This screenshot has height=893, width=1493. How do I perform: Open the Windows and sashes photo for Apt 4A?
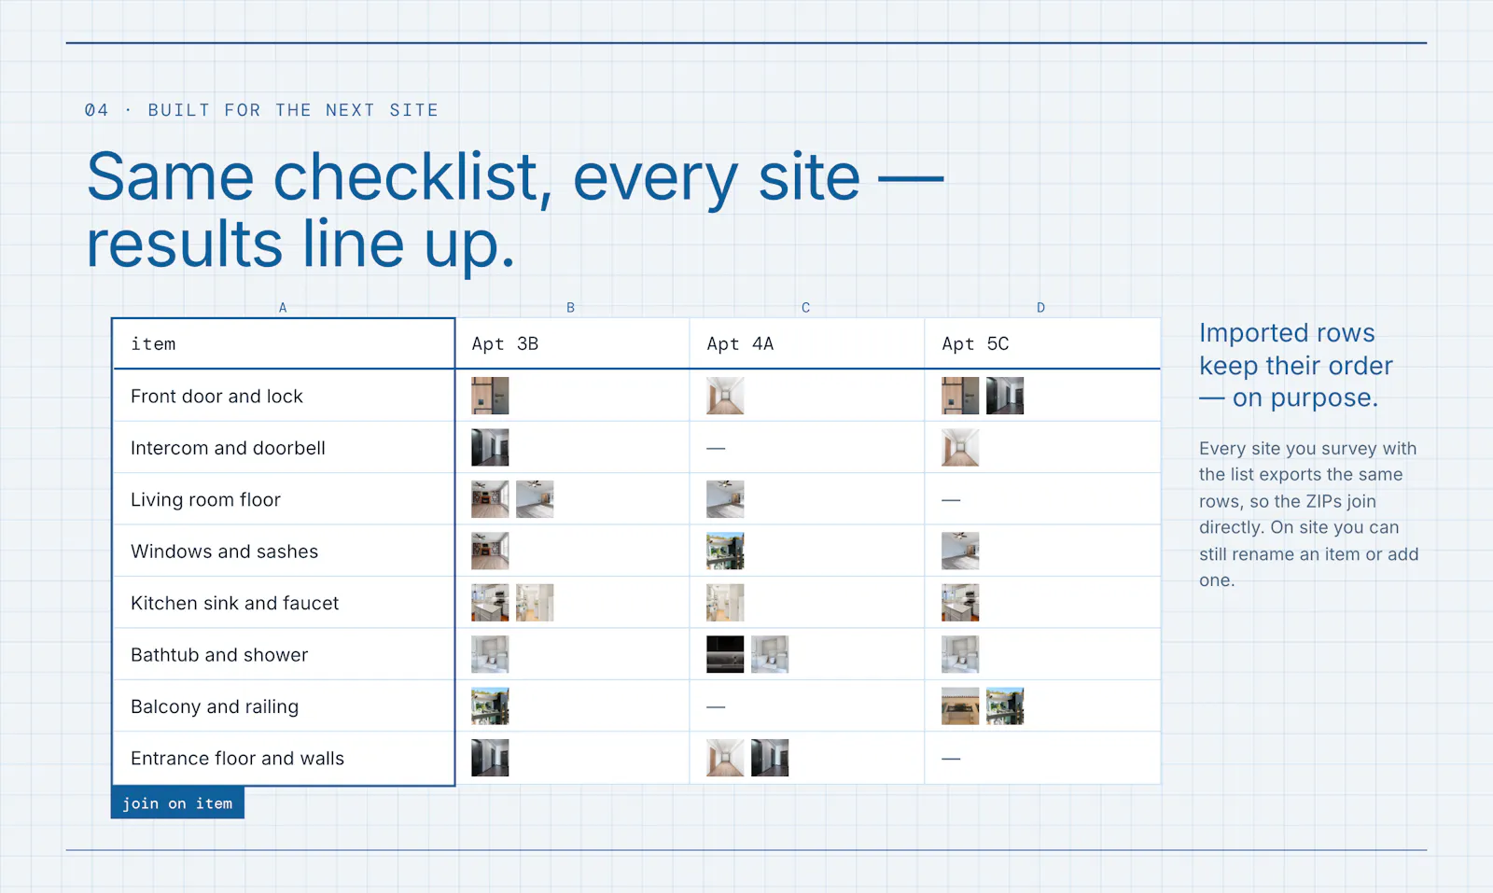[x=725, y=551]
